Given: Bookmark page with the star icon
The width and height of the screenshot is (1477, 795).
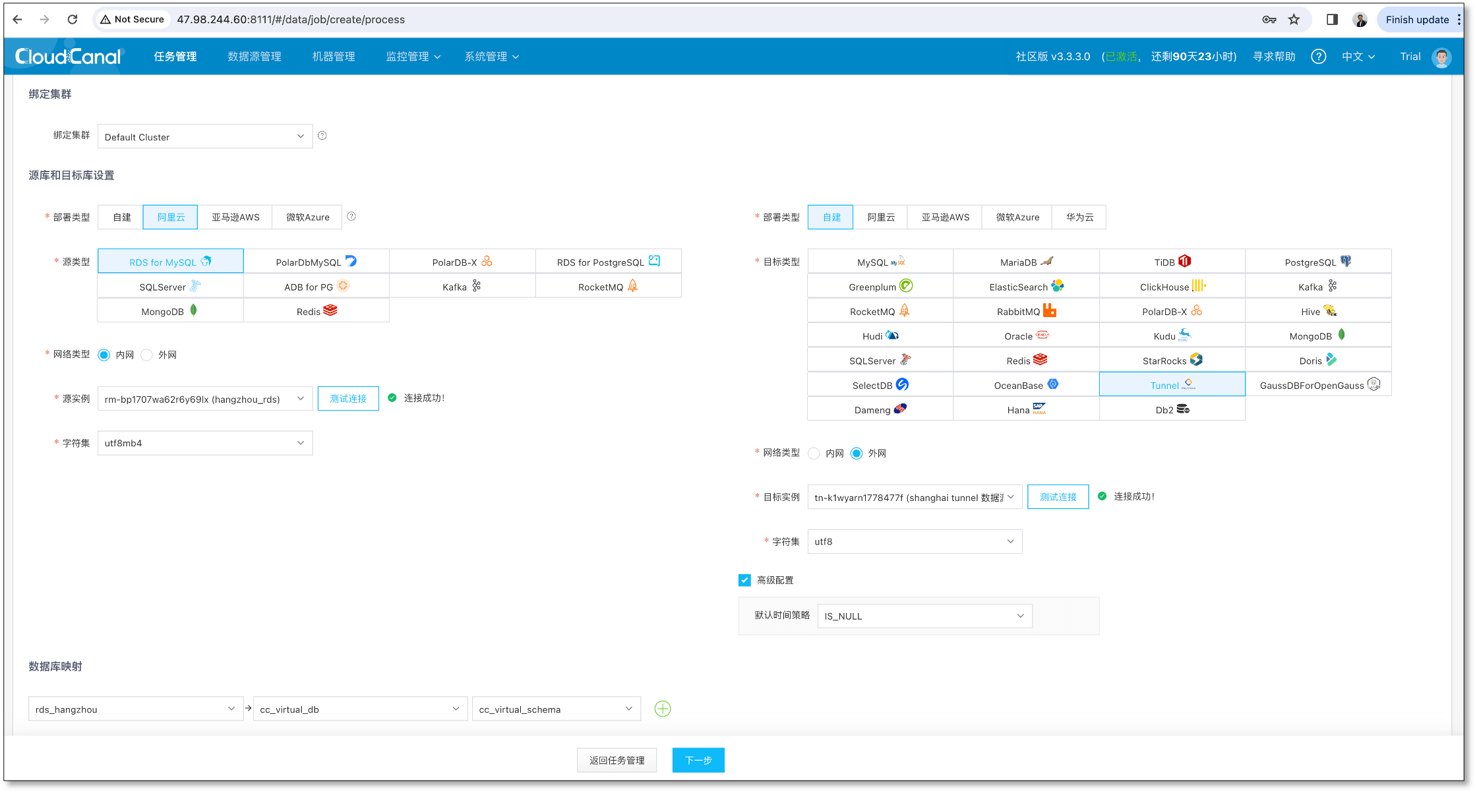Looking at the screenshot, I should (1294, 20).
